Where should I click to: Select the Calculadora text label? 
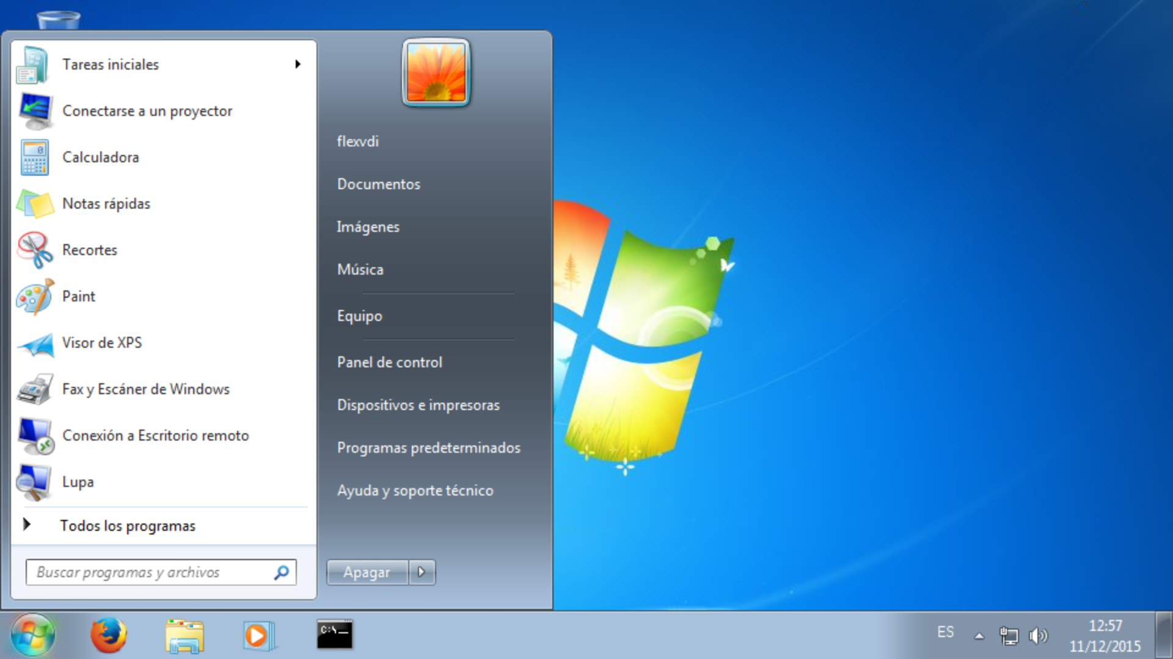point(101,157)
